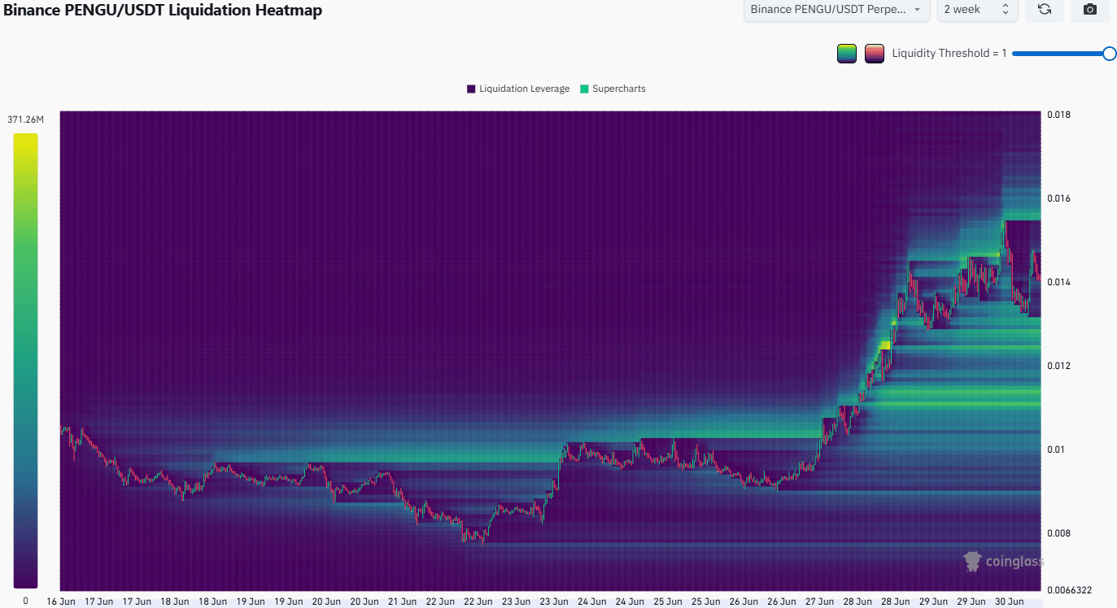This screenshot has width=1117, height=608.
Task: Toggle the Superchart overlay visibility
Action: pyautogui.click(x=613, y=89)
